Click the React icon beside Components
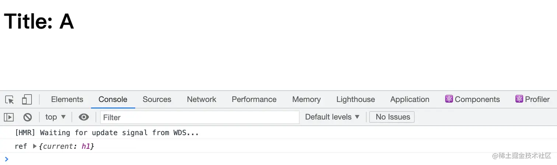The width and height of the screenshot is (557, 165). [449, 99]
